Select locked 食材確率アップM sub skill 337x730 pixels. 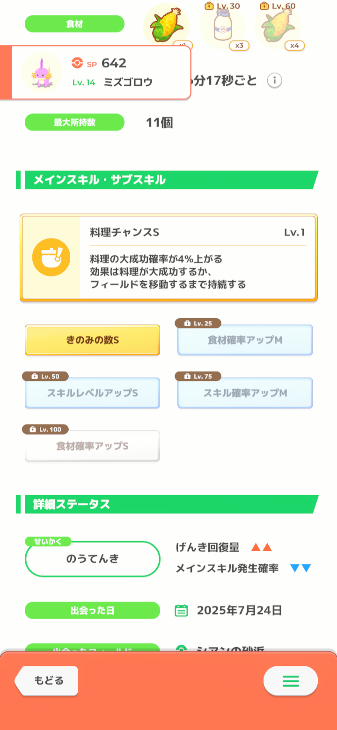245,340
